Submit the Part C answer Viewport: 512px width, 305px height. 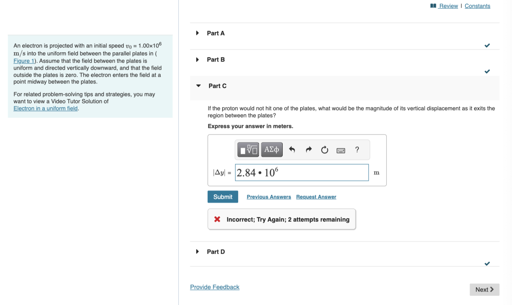point(223,197)
